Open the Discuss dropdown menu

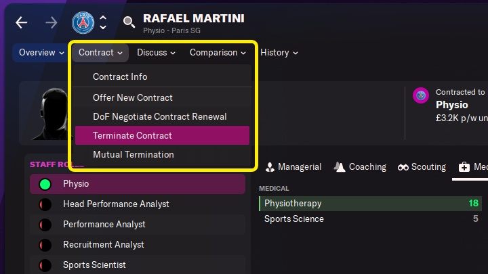(x=156, y=53)
